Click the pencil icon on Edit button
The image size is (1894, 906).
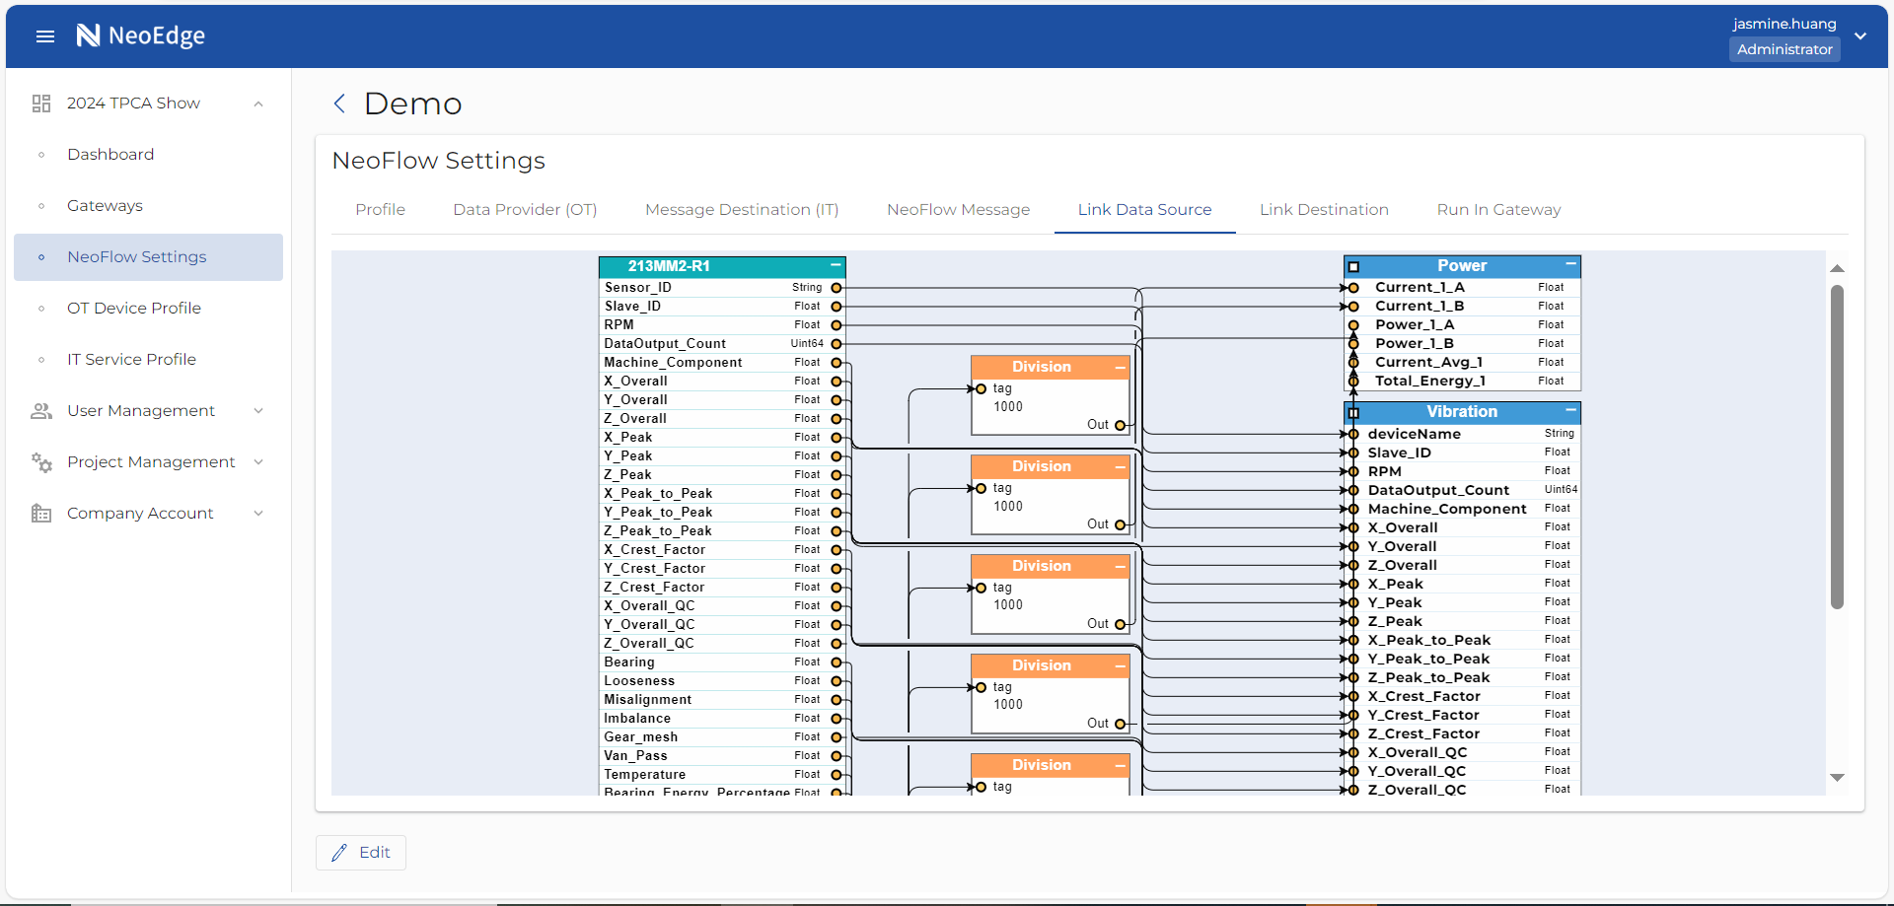click(339, 853)
